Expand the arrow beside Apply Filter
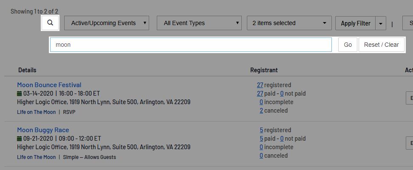This screenshot has height=170, width=413. (381, 23)
